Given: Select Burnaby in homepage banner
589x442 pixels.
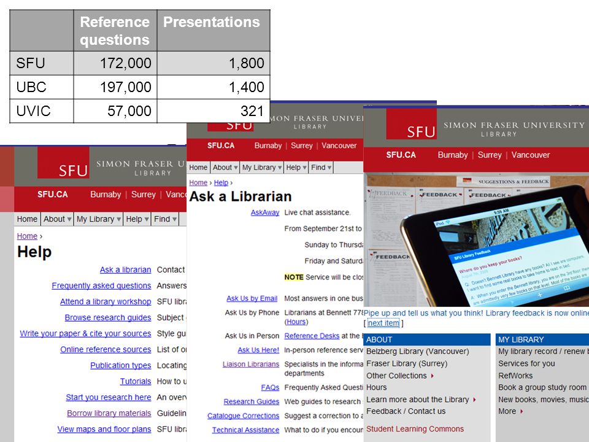Looking at the screenshot, I should coord(453,155).
